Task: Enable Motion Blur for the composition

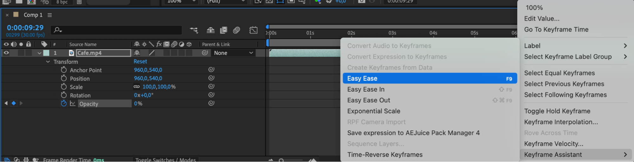Action: pos(236,30)
